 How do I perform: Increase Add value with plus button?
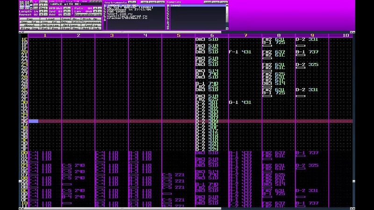[65, 14]
